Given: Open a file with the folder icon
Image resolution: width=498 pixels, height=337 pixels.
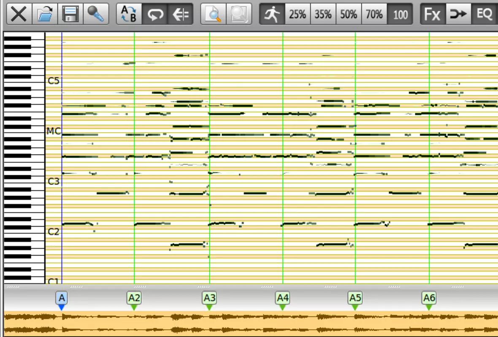Looking at the screenshot, I should (x=45, y=14).
